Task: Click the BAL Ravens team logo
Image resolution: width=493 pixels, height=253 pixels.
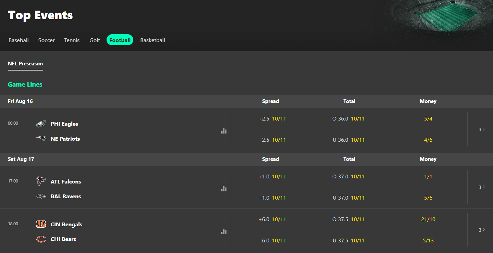Action: click(x=41, y=196)
